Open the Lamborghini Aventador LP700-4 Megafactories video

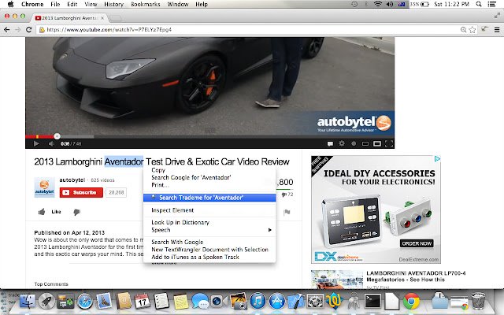[x=416, y=276]
